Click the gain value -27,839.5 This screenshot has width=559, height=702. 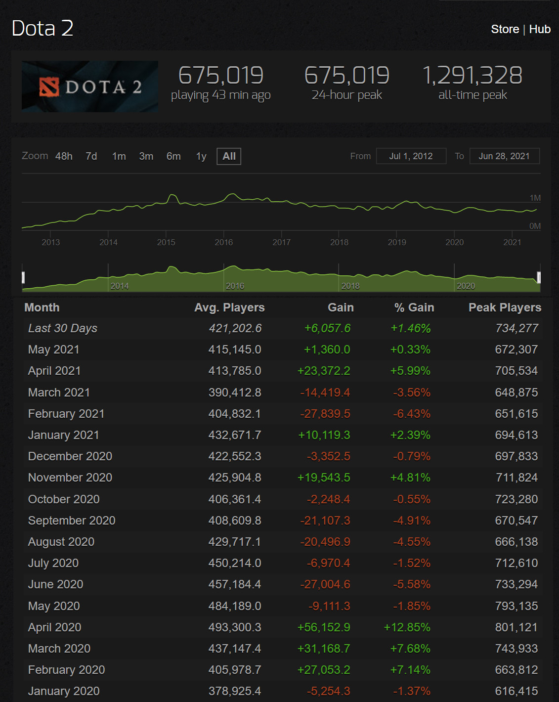[325, 414]
